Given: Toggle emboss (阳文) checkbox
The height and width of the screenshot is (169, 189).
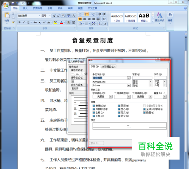Looking at the screenshot, I should pos(119,112).
